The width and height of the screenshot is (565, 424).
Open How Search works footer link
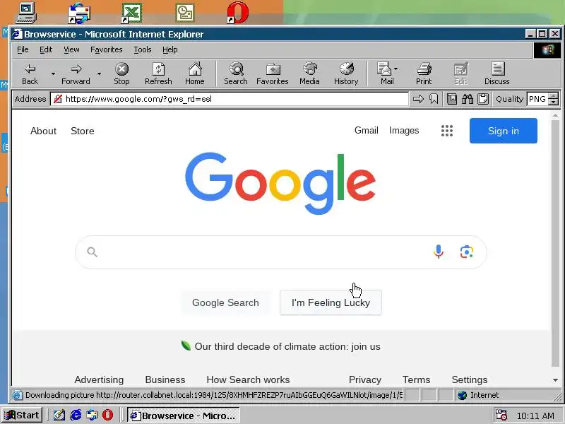[248, 379]
